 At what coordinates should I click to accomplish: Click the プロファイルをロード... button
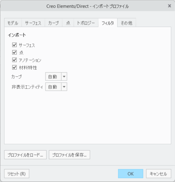pos(25,155)
